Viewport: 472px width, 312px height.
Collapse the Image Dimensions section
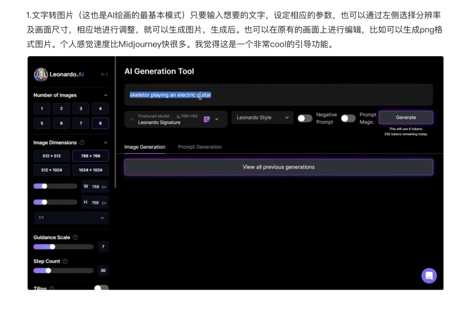point(105,143)
